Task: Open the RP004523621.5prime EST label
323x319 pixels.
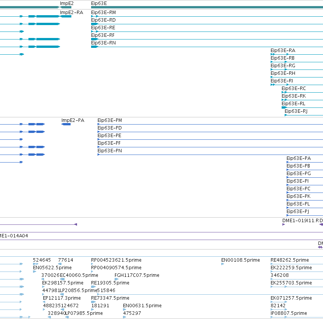Action: point(116,261)
